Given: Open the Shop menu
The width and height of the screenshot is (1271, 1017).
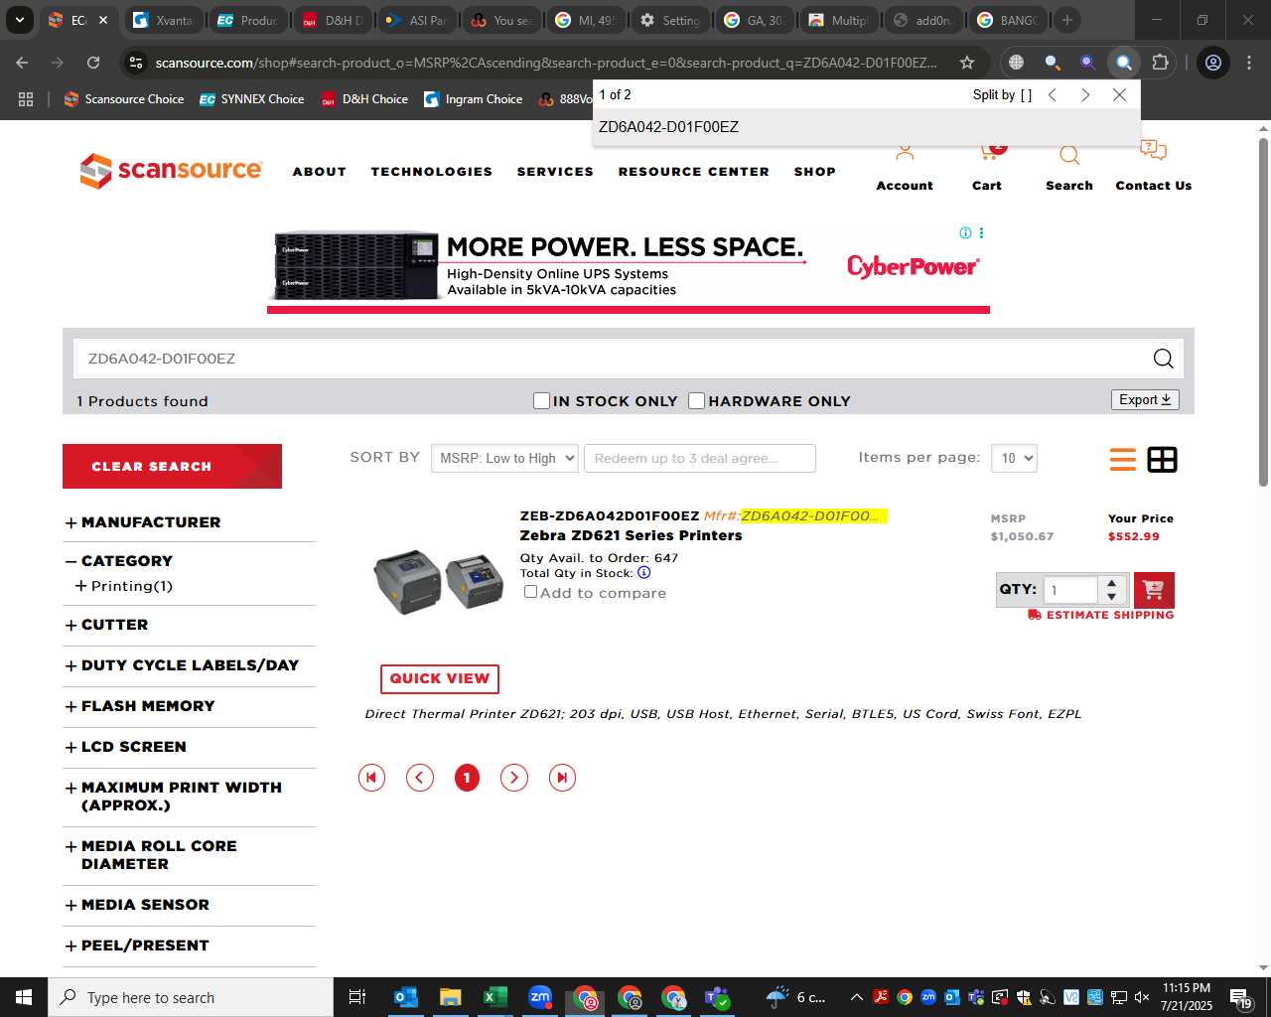Looking at the screenshot, I should pyautogui.click(x=815, y=172).
